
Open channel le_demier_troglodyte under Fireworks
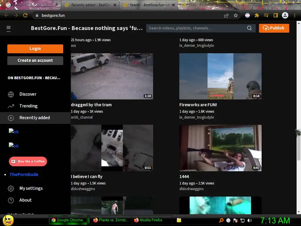point(197,117)
